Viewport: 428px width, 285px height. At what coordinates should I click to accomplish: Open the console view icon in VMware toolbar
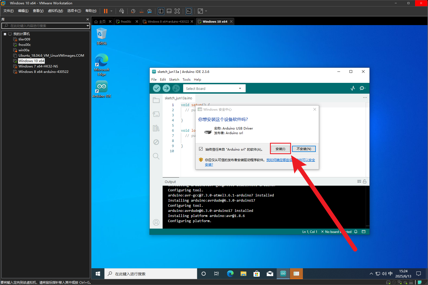[x=189, y=11]
